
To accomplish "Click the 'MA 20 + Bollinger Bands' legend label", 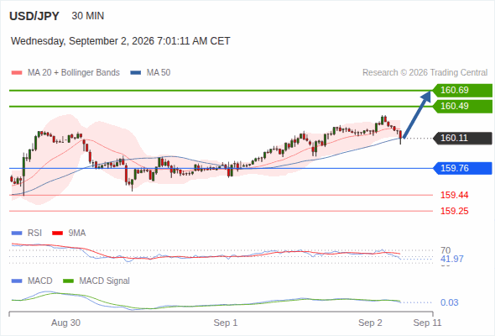I will click(74, 73).
